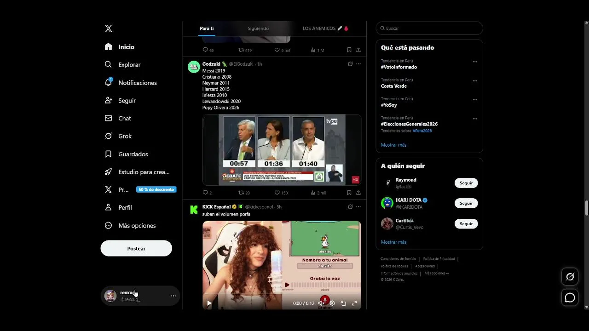The image size is (589, 331).
Task: Expand footer Más opciones menu
Action: (437, 273)
